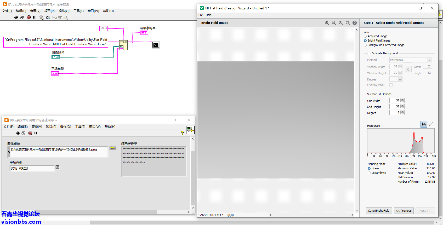Open 窗口(W) menu in front panel window
The image size is (443, 225).
(x=95, y=127)
